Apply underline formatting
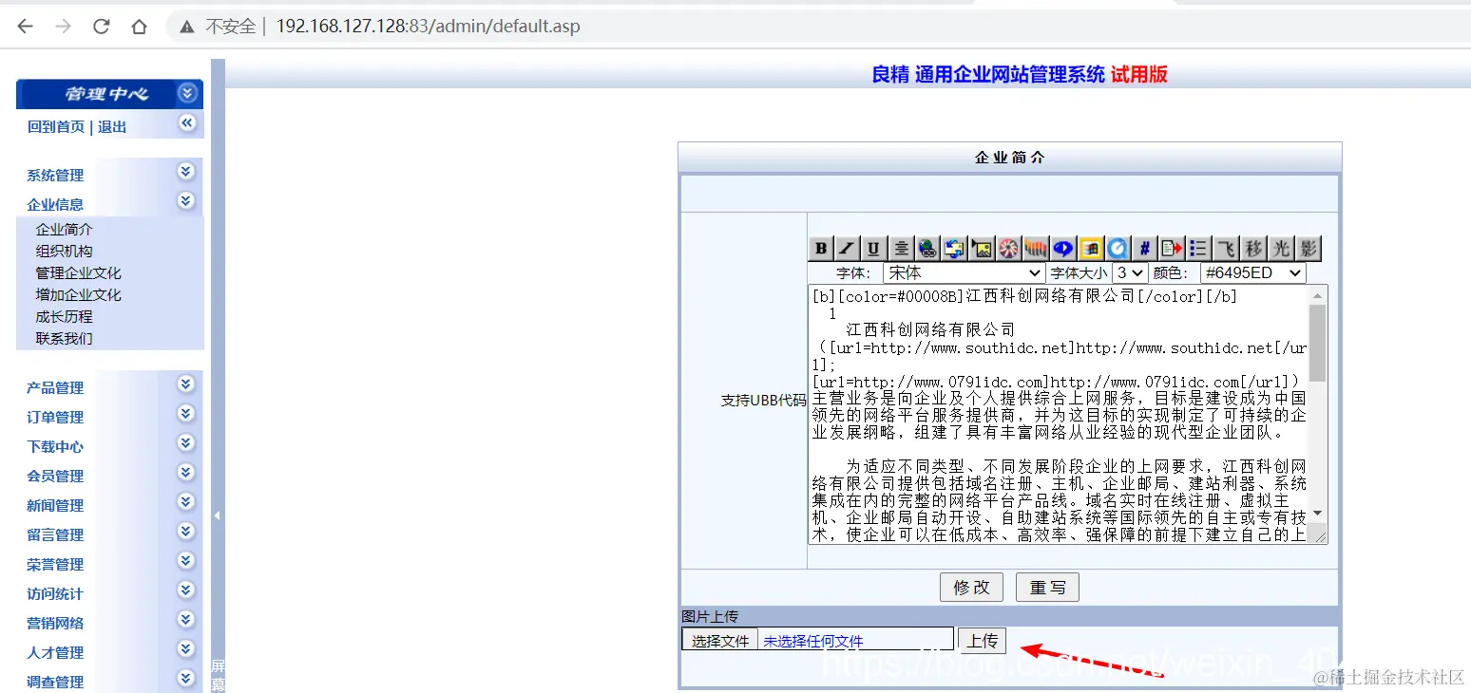Screen dimensions: 1471x693 pos(872,248)
